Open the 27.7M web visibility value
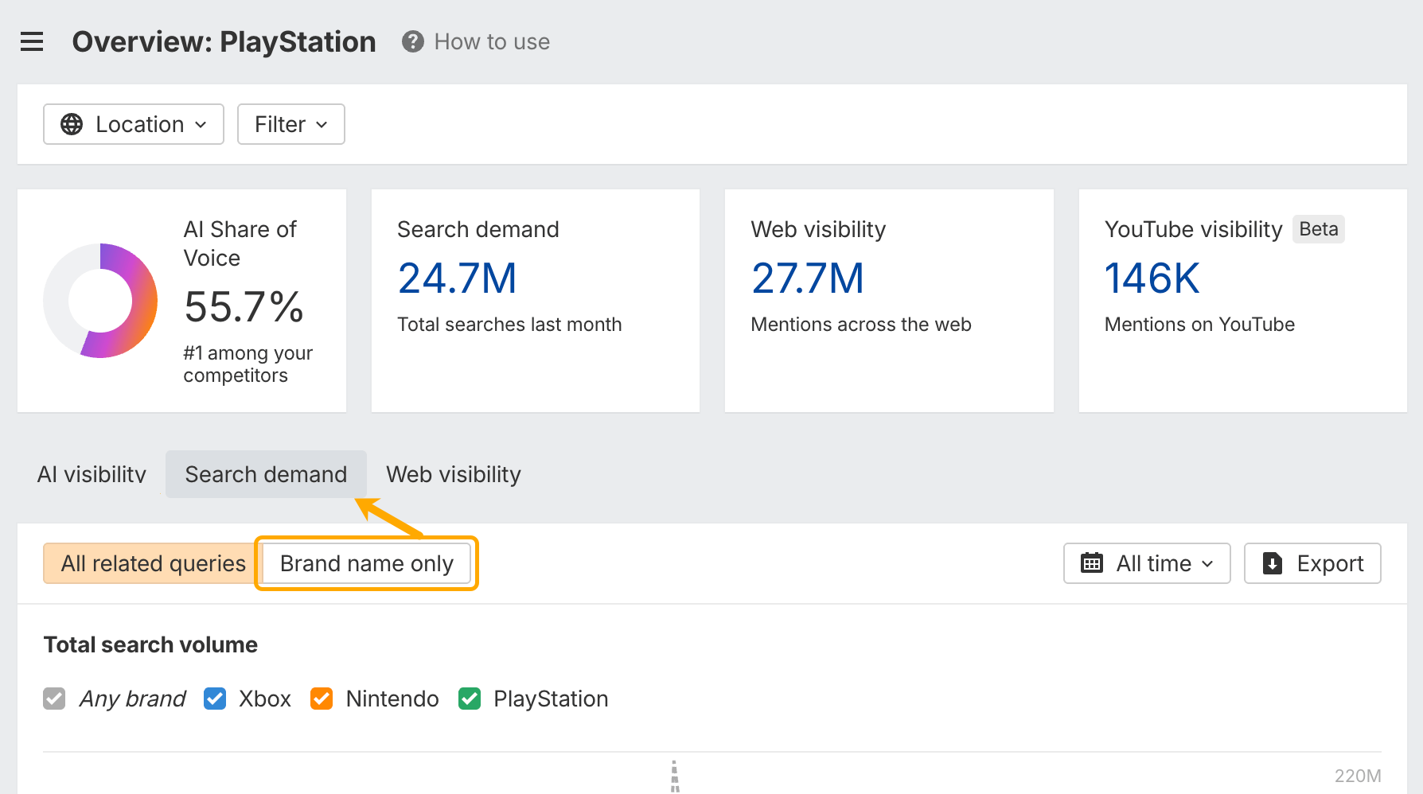 (x=807, y=278)
